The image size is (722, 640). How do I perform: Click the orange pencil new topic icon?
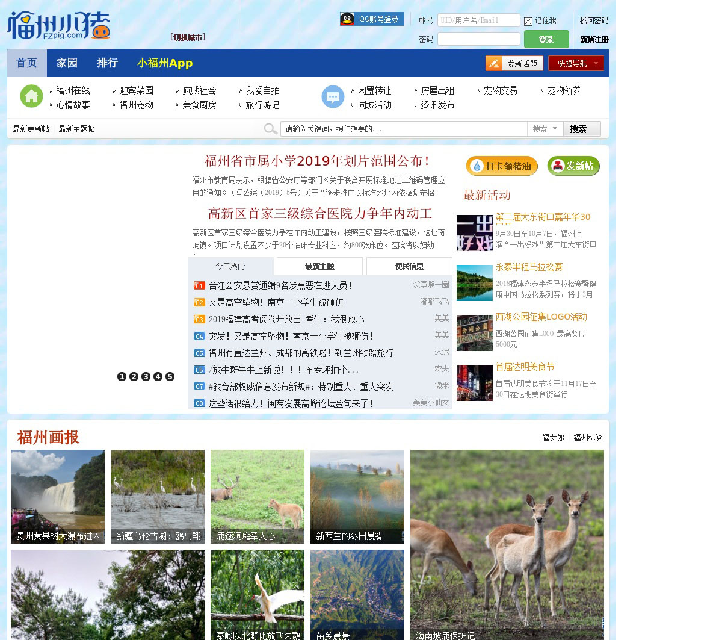coord(493,63)
